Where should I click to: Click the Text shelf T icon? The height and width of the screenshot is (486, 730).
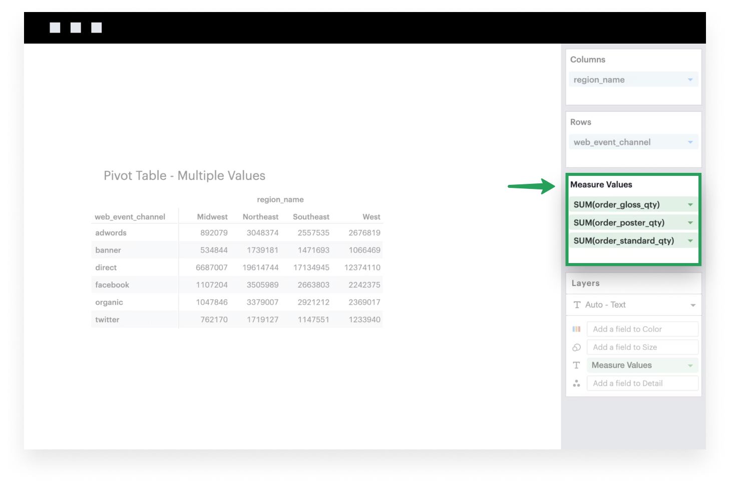pos(576,365)
